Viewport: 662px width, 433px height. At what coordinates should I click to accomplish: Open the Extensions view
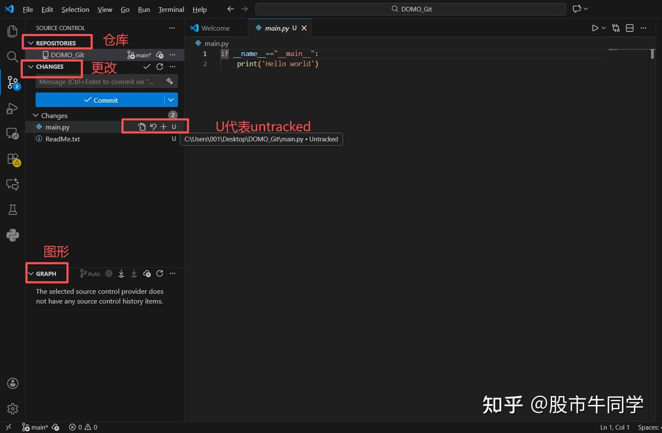pyautogui.click(x=12, y=159)
